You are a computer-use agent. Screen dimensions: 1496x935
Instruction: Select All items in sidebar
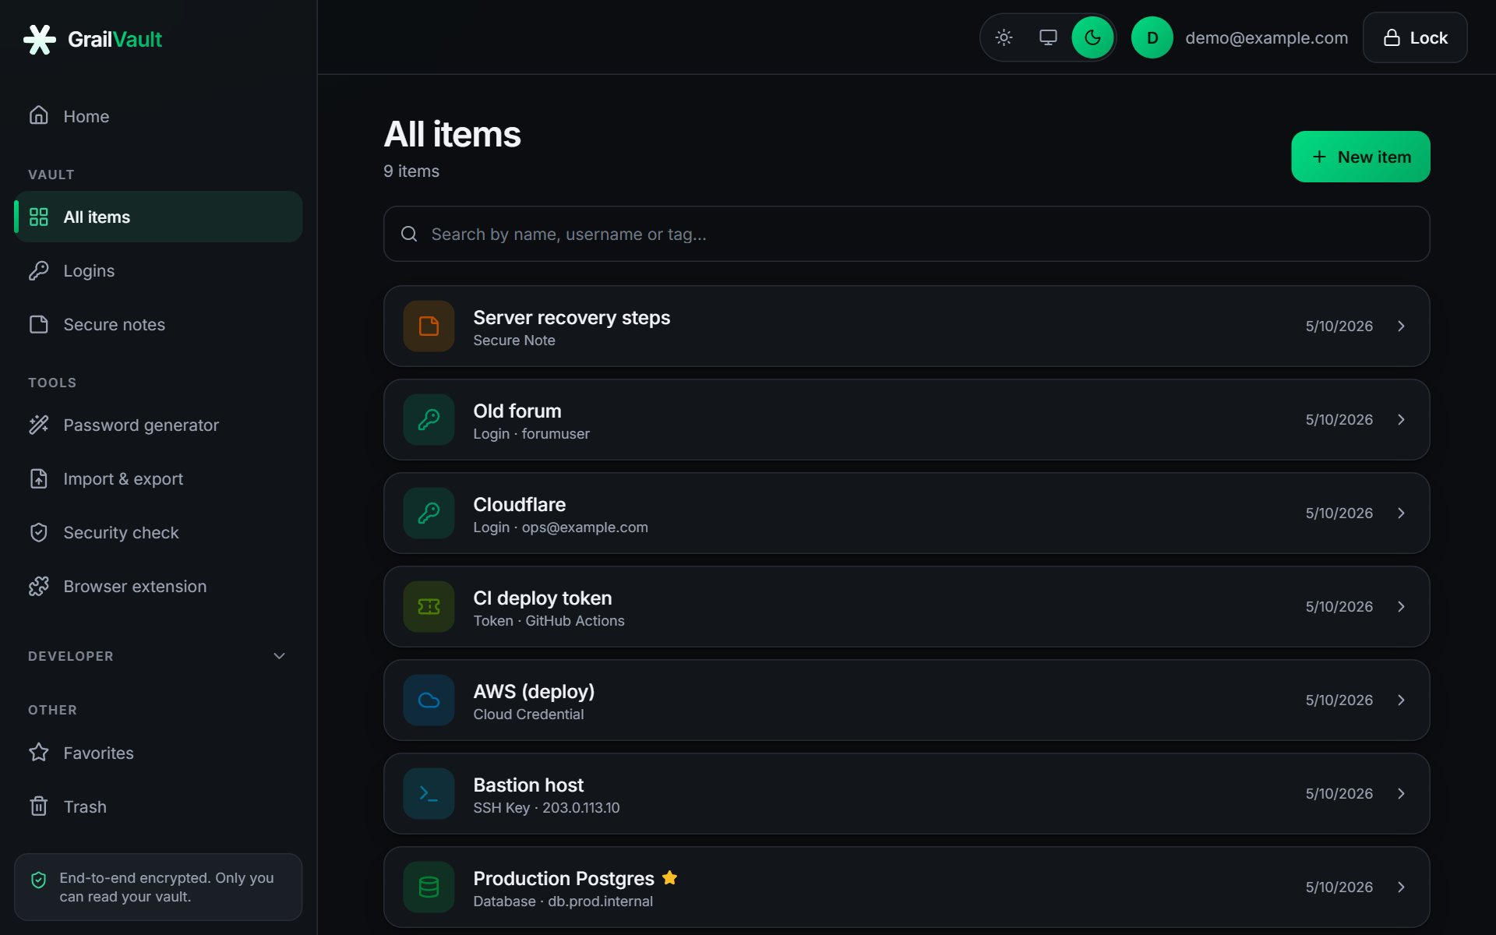[x=158, y=217]
